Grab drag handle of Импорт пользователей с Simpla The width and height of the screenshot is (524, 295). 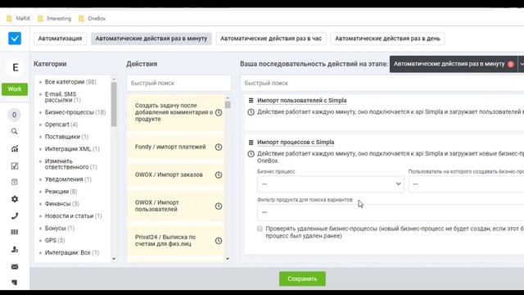(251, 100)
